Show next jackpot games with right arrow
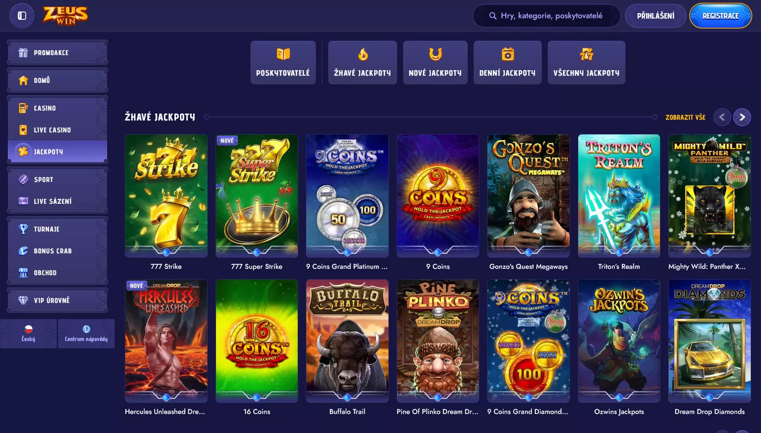761x433 pixels. click(742, 117)
